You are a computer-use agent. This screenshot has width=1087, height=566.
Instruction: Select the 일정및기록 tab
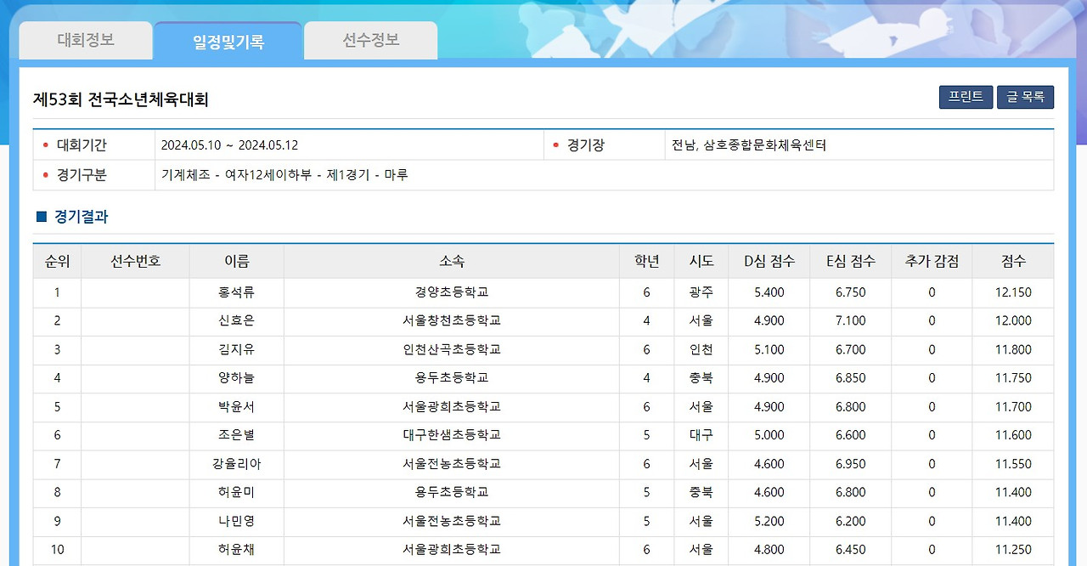click(228, 39)
